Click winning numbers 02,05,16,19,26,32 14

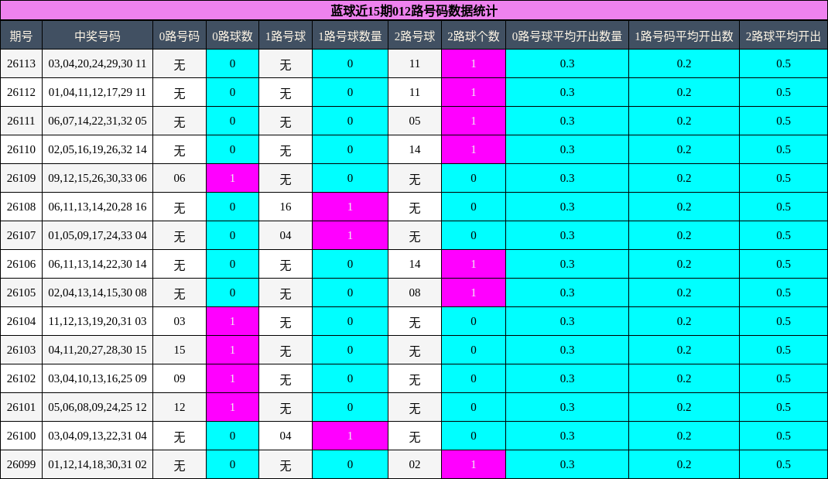[x=98, y=149]
